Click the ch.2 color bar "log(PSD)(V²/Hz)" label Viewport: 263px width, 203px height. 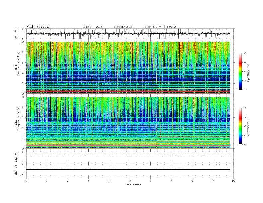(249, 127)
